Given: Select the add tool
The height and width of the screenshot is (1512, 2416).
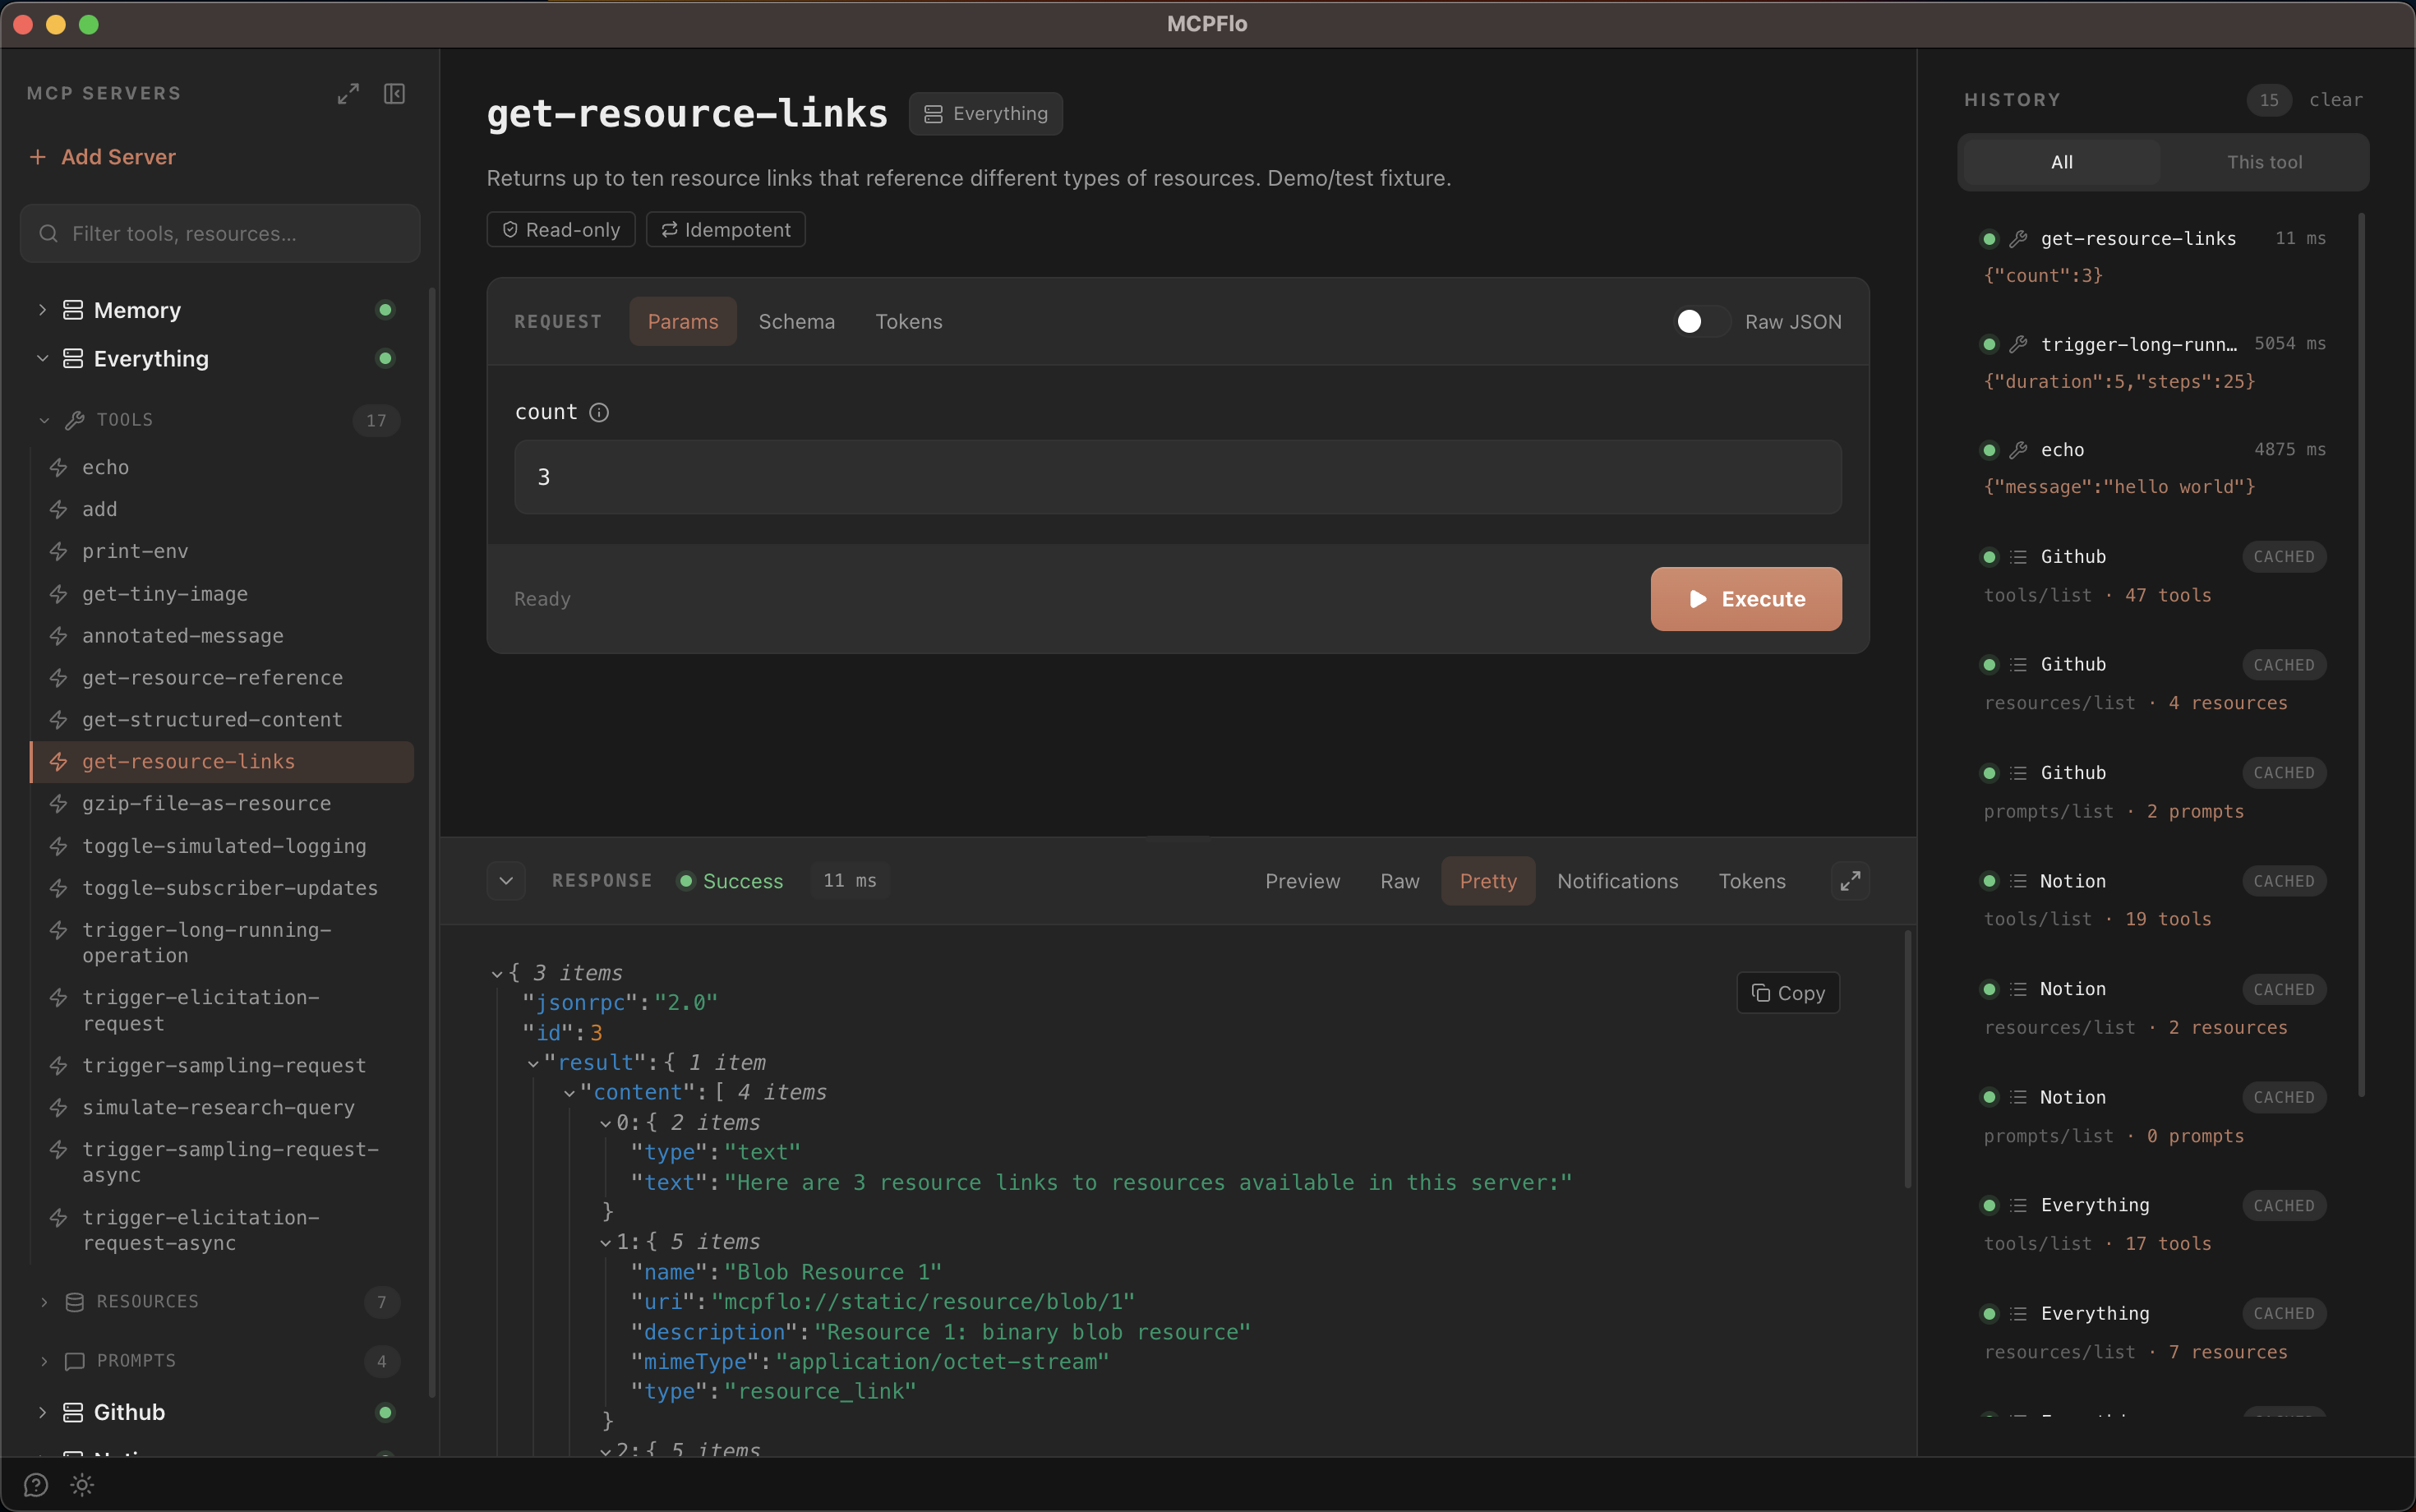Looking at the screenshot, I should point(222,509).
